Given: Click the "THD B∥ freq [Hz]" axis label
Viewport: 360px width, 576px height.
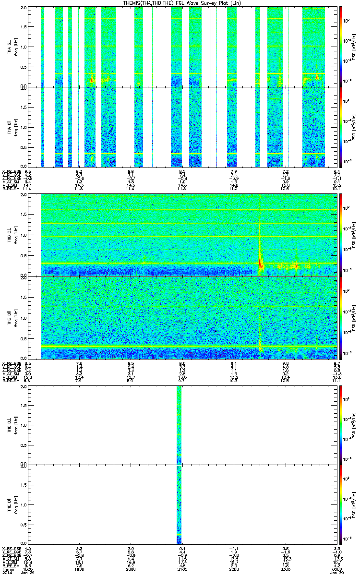Looking at the screenshot, I should pos(12,317).
